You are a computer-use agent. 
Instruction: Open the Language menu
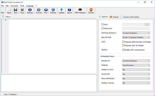tap(30, 6)
